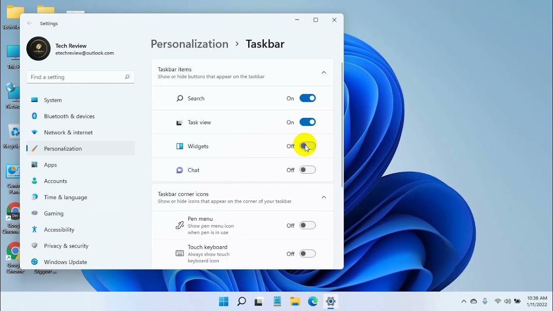553x311 pixels.
Task: Click the Settings content scrollbar
Action: [343, 125]
